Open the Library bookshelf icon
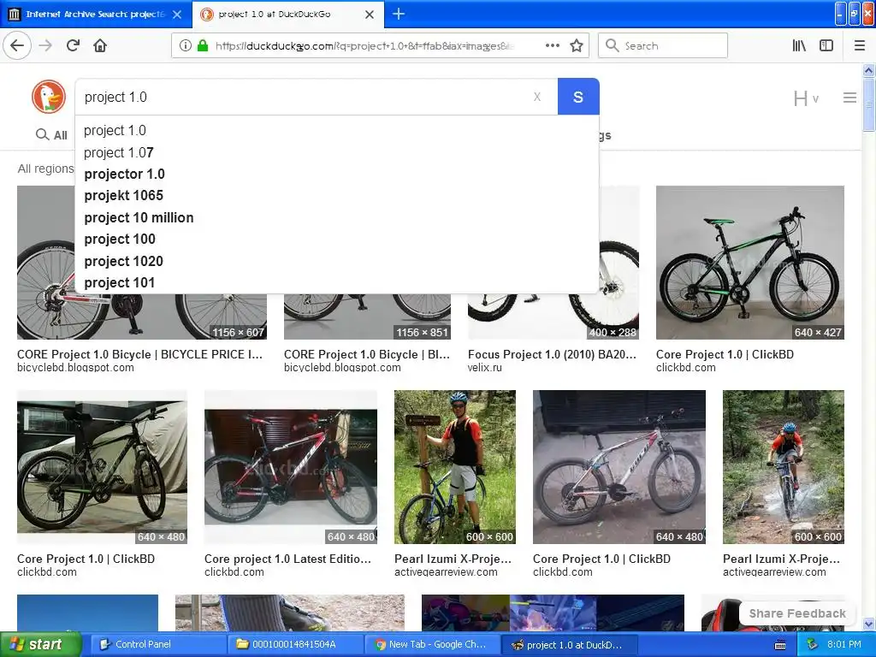876x657 pixels. 799,46
